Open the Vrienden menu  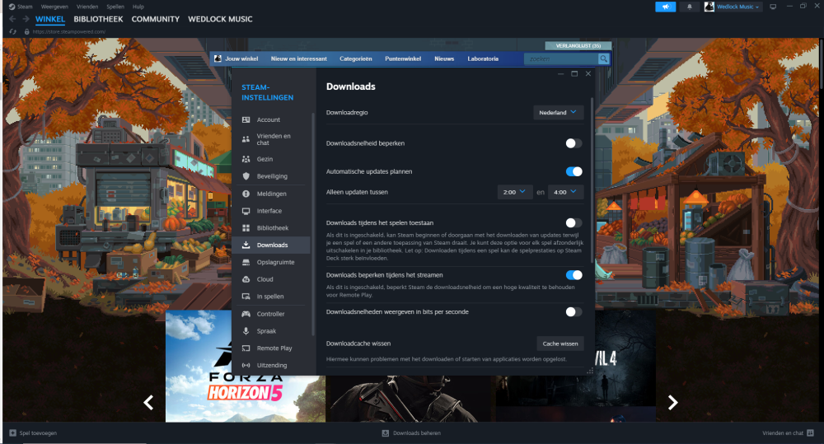click(x=87, y=7)
